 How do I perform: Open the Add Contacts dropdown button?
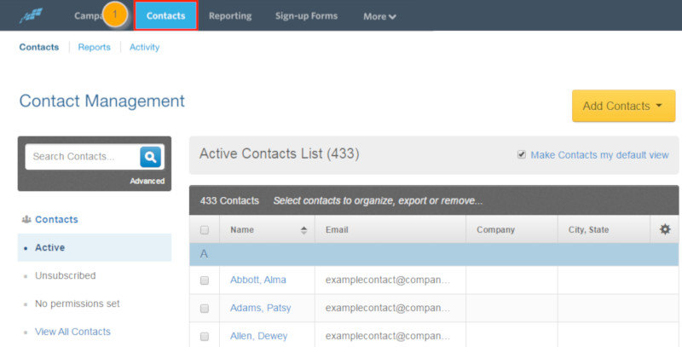point(623,106)
